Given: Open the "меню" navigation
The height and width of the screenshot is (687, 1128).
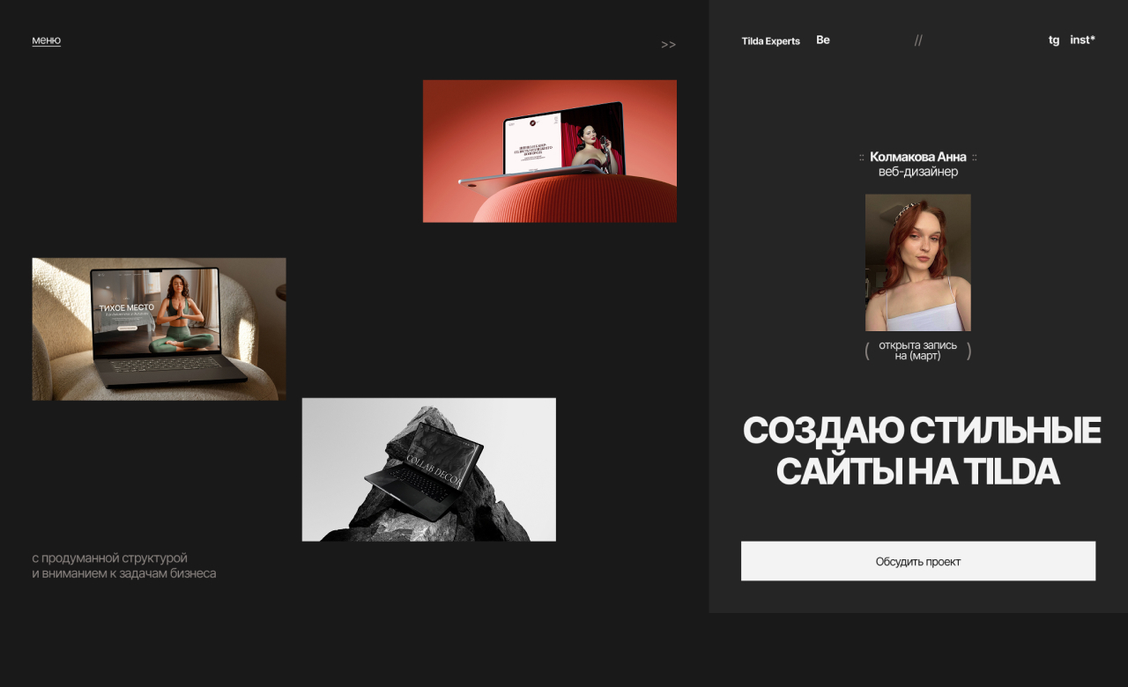Looking at the screenshot, I should (x=46, y=40).
